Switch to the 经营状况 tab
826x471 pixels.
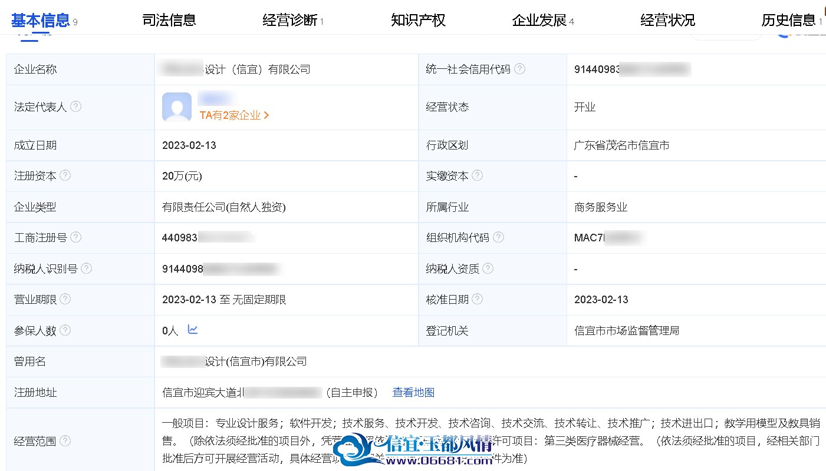click(x=667, y=21)
